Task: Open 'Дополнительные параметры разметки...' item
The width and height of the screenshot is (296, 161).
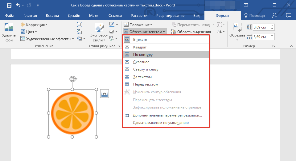Action: [167, 116]
